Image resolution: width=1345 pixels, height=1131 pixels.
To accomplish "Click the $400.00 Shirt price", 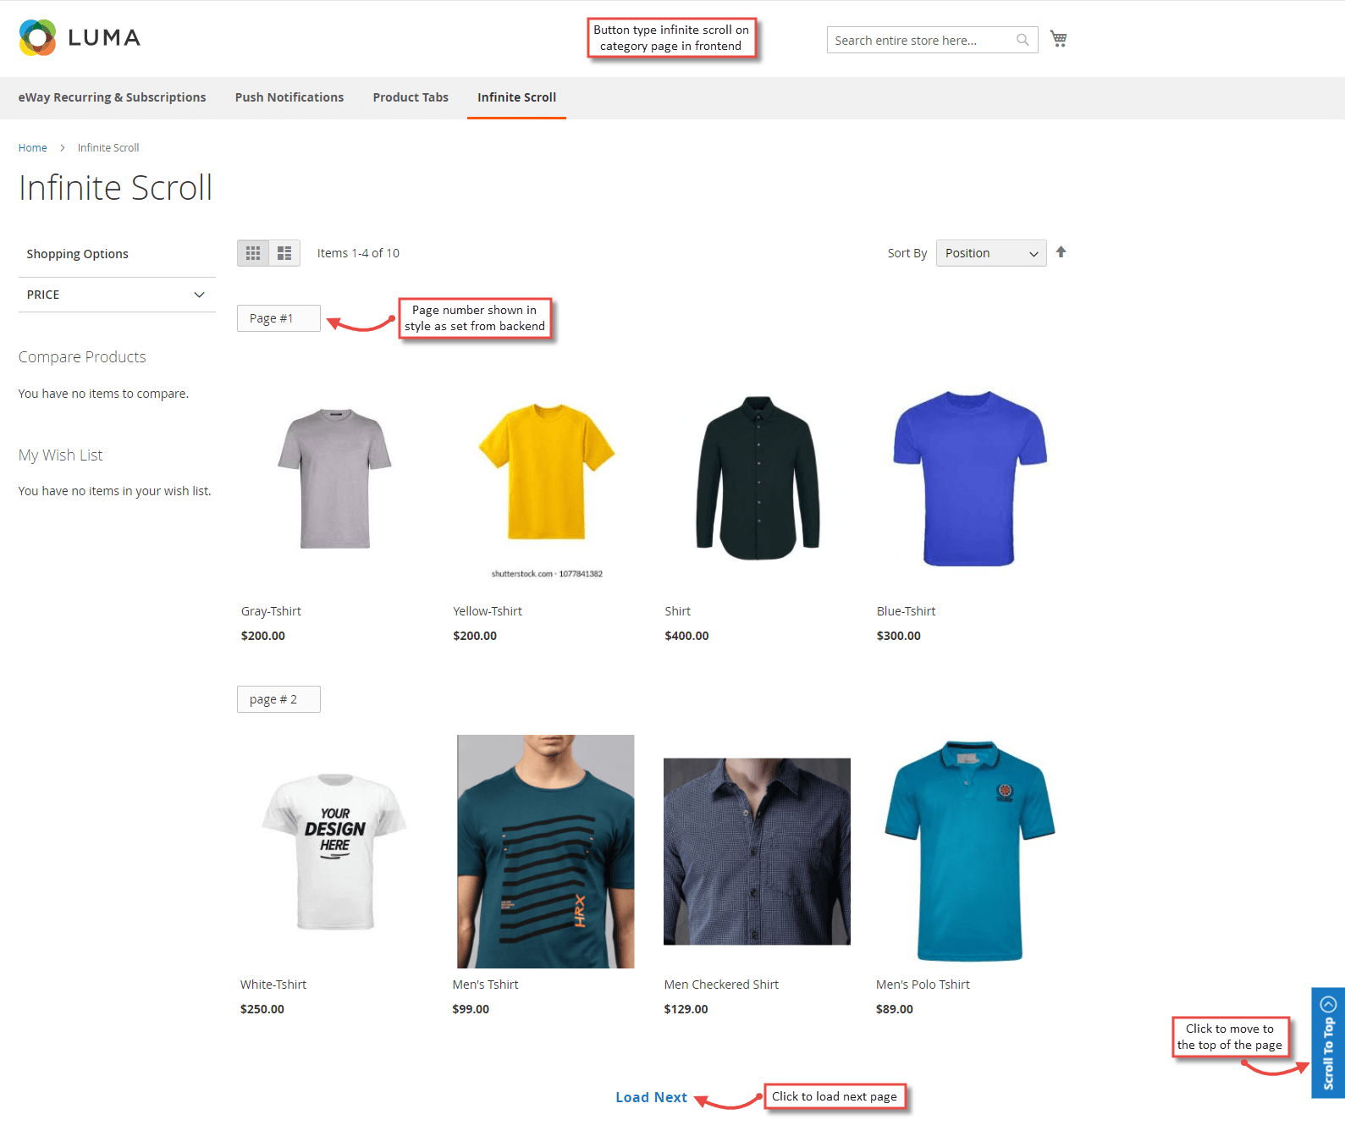I will pyautogui.click(x=686, y=636).
